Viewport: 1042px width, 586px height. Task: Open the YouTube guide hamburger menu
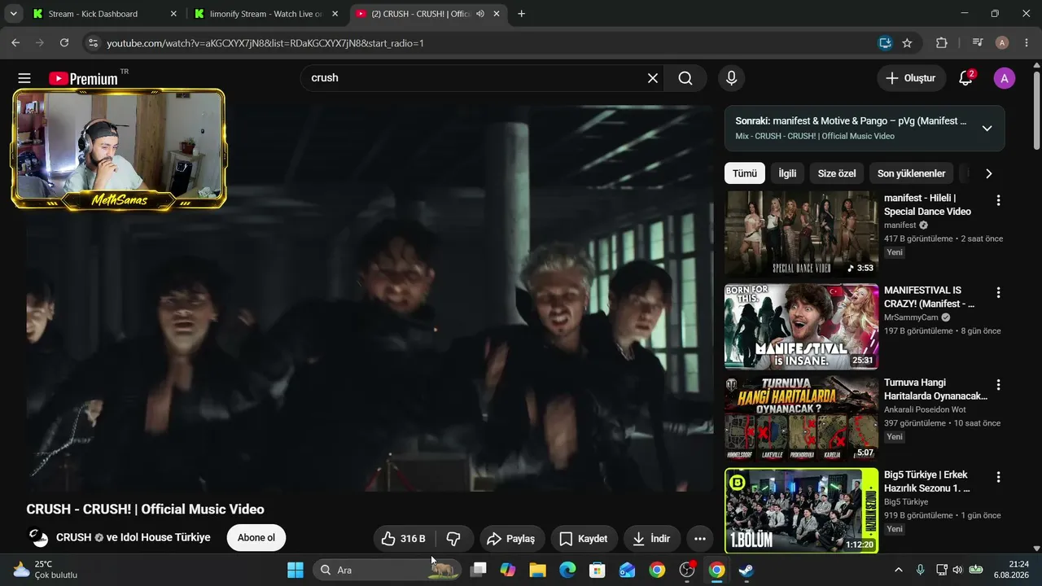coord(24,78)
